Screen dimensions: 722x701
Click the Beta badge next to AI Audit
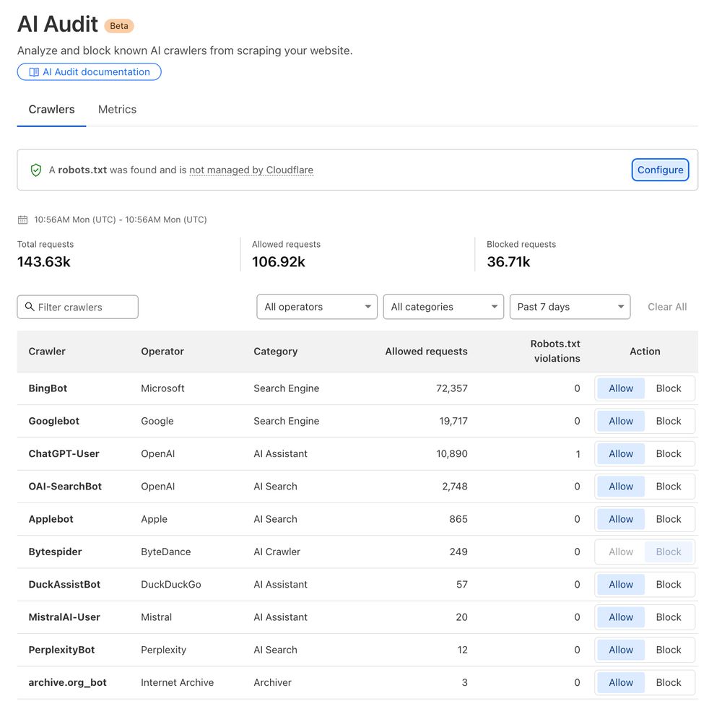click(119, 26)
